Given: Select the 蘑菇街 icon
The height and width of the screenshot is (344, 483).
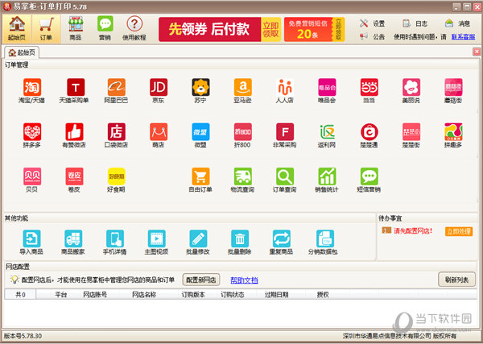Looking at the screenshot, I should pos(453,87).
